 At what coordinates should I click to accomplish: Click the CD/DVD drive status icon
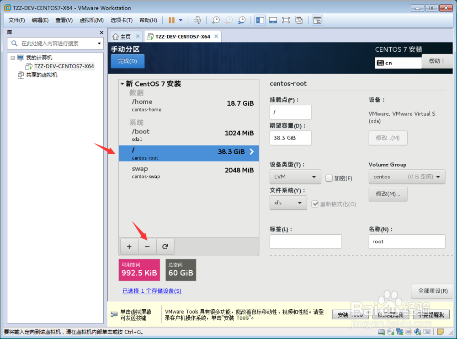pyautogui.click(x=391, y=332)
